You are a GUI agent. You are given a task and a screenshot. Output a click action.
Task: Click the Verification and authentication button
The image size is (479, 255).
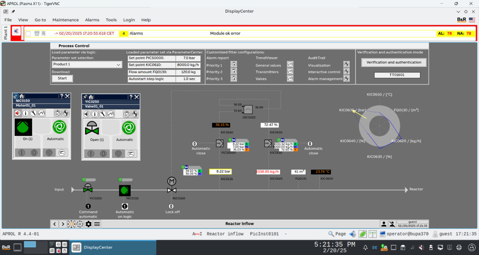pos(394,62)
